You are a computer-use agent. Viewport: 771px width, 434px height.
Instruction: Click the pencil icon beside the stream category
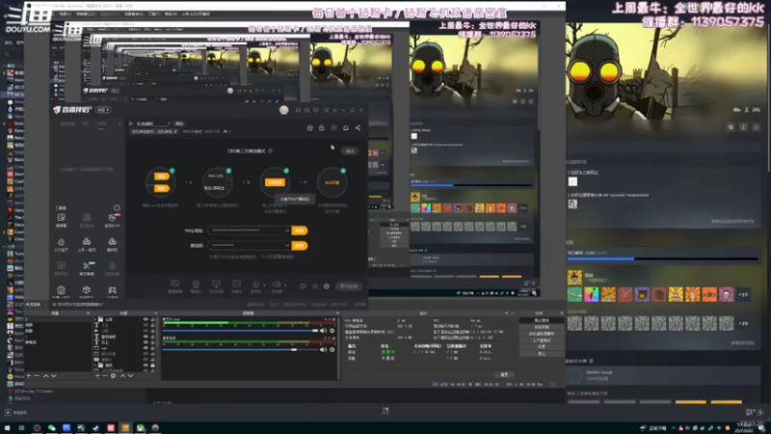(x=175, y=131)
